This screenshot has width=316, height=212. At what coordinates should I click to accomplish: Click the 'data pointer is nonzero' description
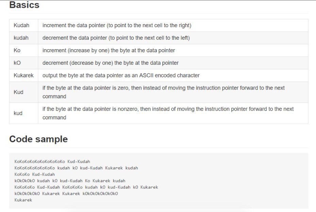pos(168,113)
